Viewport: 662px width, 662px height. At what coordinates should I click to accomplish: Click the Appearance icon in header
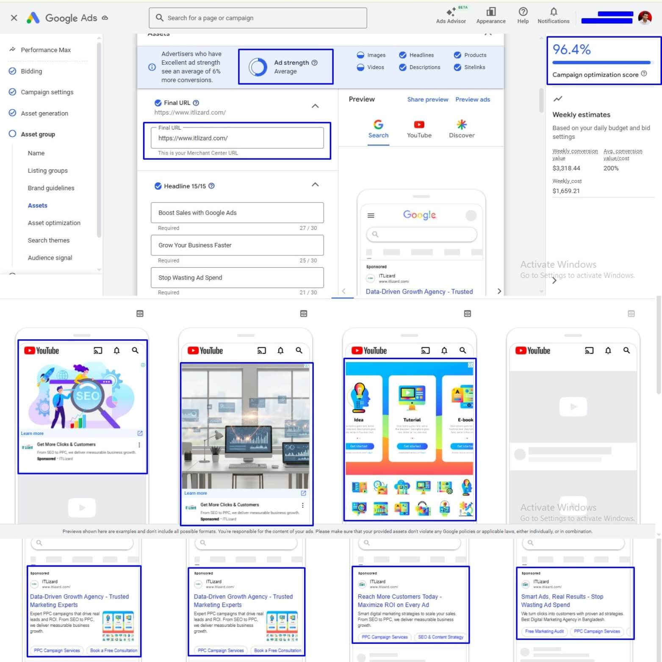tap(490, 12)
